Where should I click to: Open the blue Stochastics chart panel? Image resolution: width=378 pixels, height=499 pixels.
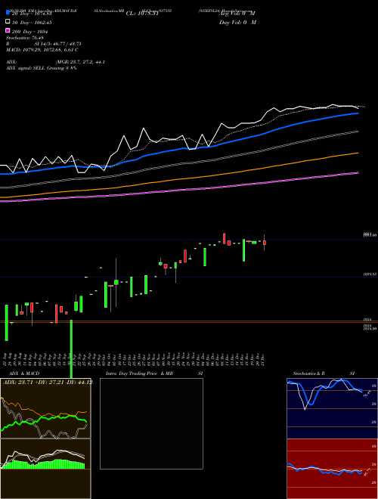[x=332, y=408]
